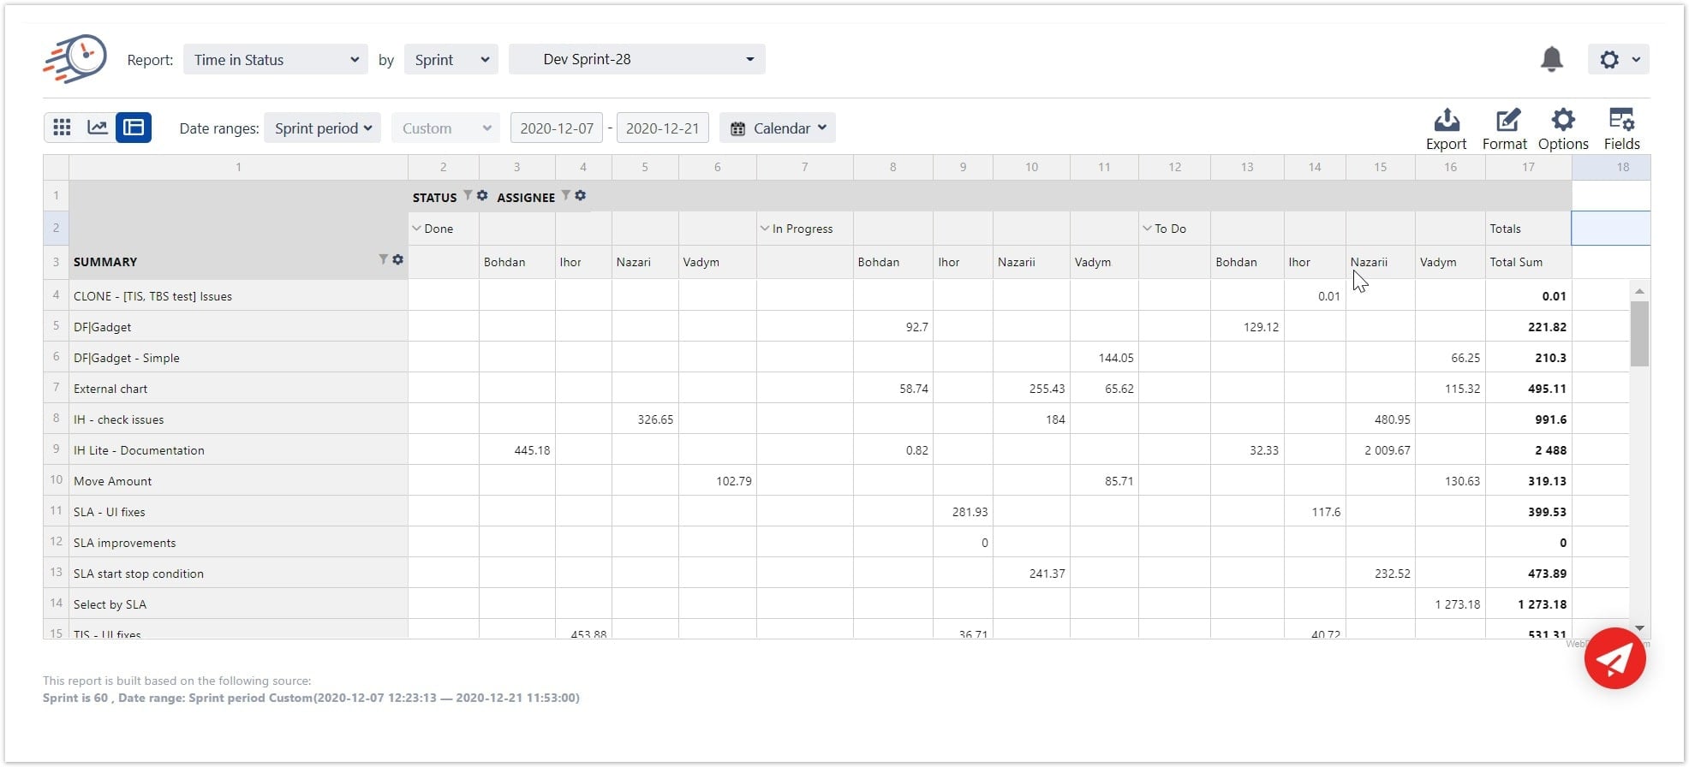Screen dimensions: 1689x767
Task: Filter by ASSIGNEE funnel icon
Action: [565, 195]
